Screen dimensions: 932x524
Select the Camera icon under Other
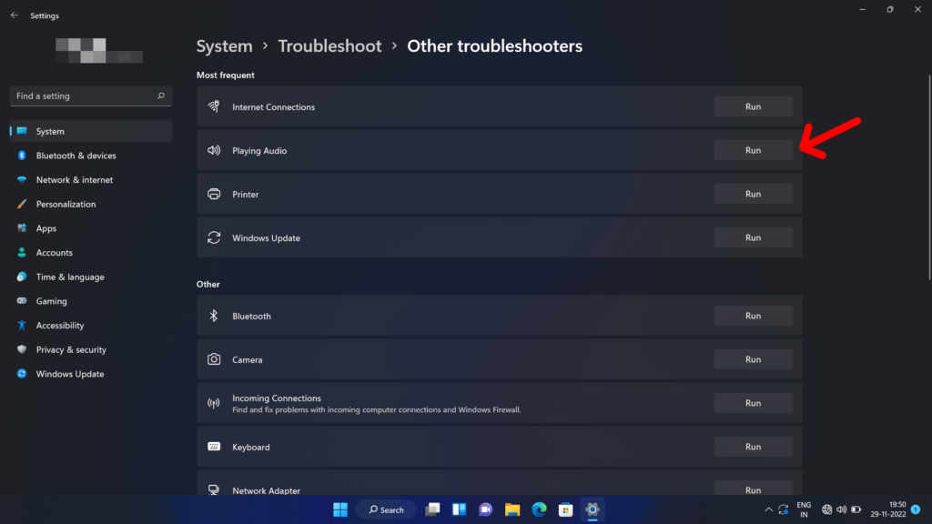pos(215,359)
